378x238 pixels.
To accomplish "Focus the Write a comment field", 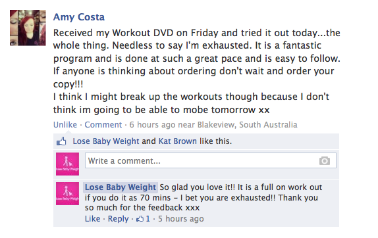I will (x=211, y=160).
